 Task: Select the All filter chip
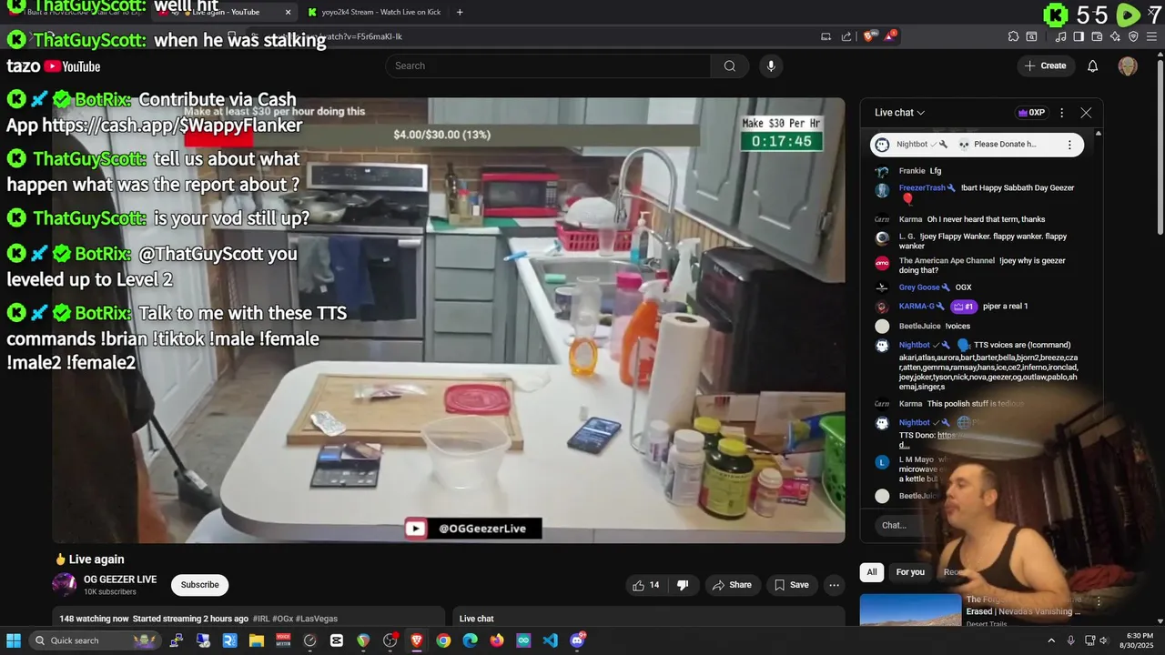point(872,572)
